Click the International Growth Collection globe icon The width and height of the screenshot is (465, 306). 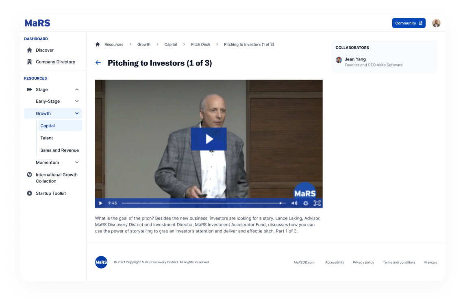(29, 175)
